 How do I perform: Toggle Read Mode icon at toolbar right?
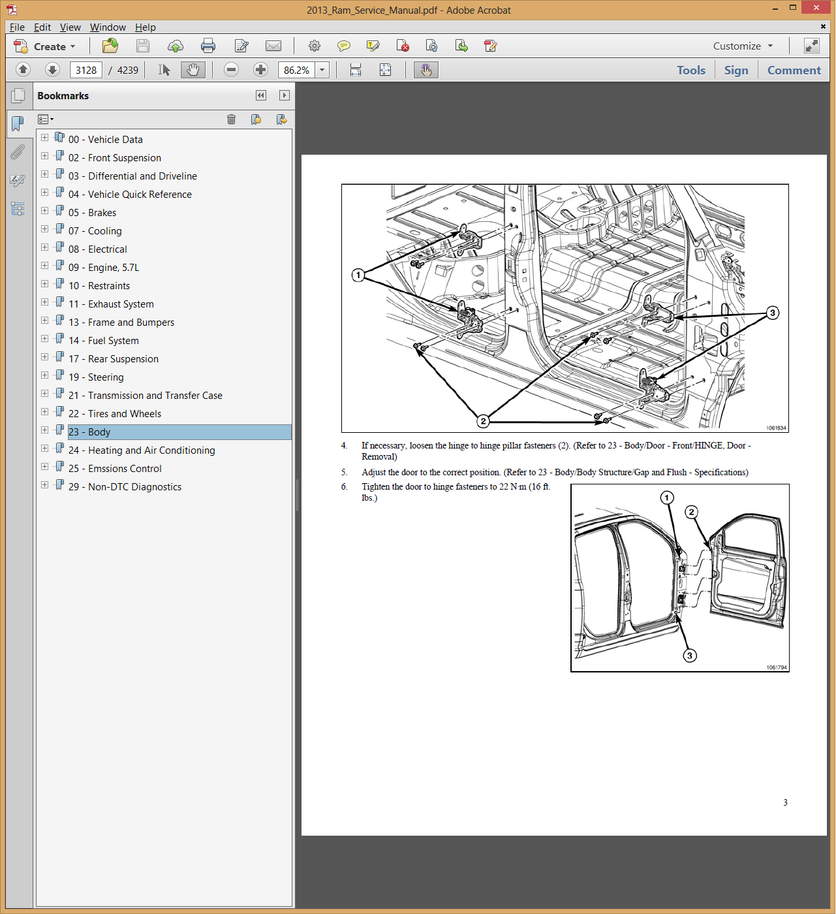pyautogui.click(x=811, y=46)
